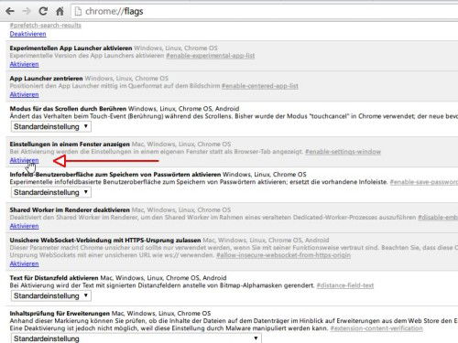Click #extension-content-verification anchor link

pyautogui.click(x=376, y=328)
